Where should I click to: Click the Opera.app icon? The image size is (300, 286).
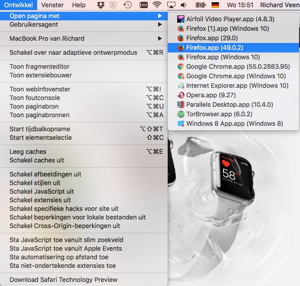click(181, 95)
